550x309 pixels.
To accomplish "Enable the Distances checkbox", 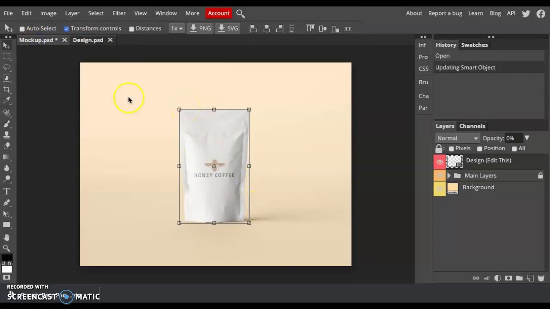I will 131,29.
